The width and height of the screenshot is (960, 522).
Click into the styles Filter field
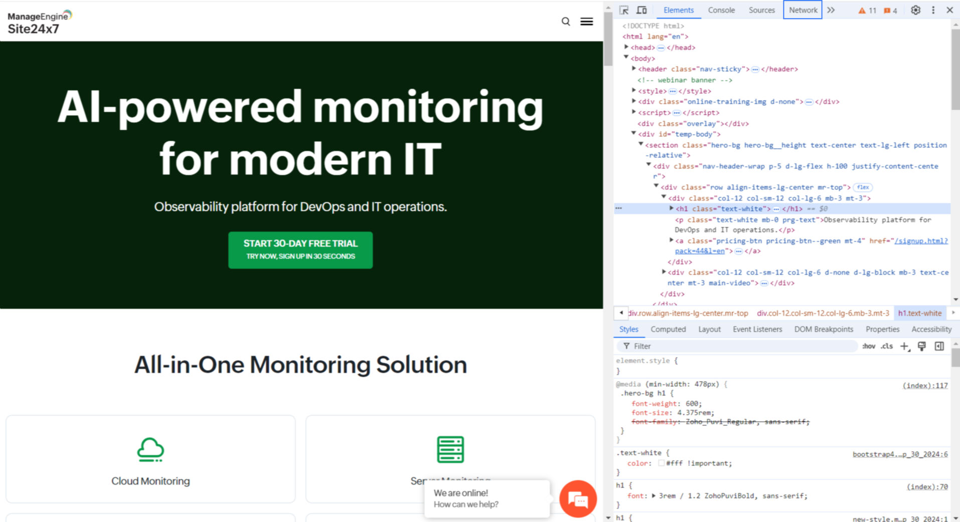(742, 346)
